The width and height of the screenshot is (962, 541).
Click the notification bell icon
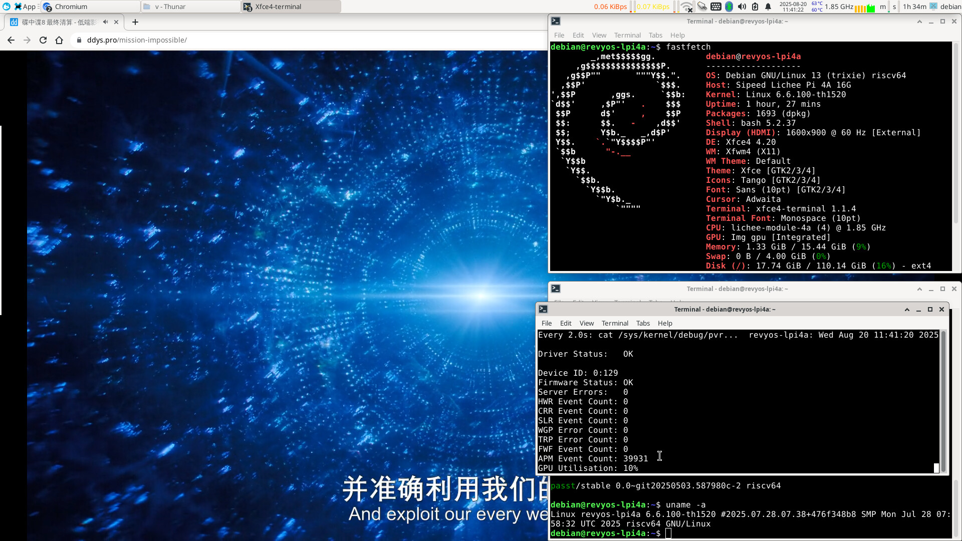pos(768,7)
